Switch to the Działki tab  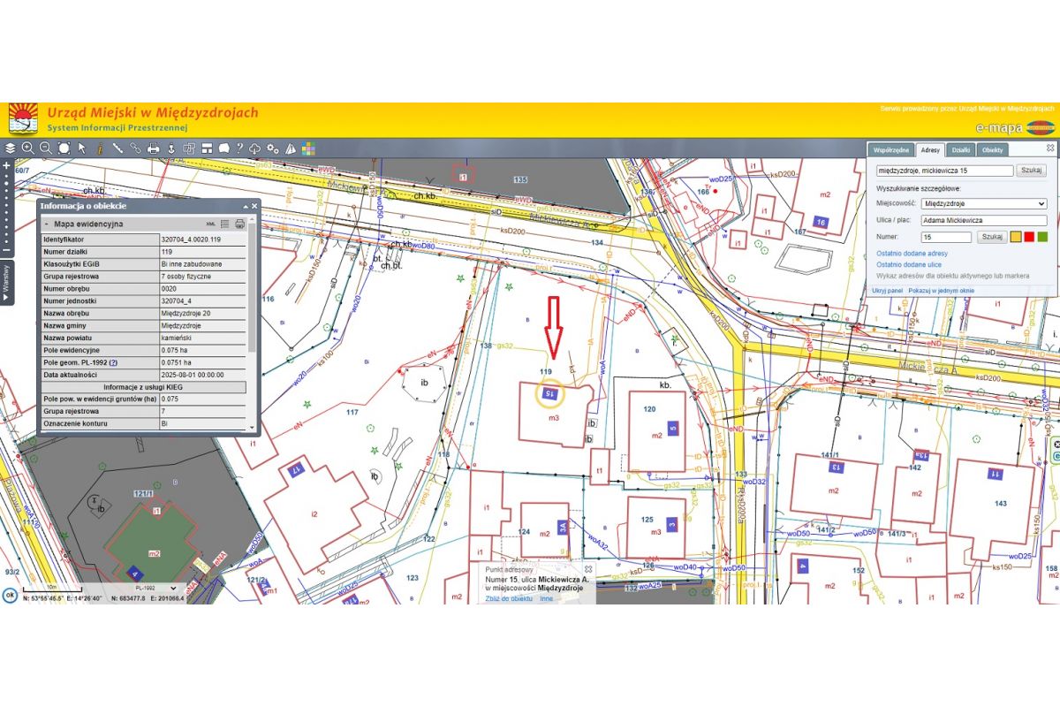click(x=961, y=150)
